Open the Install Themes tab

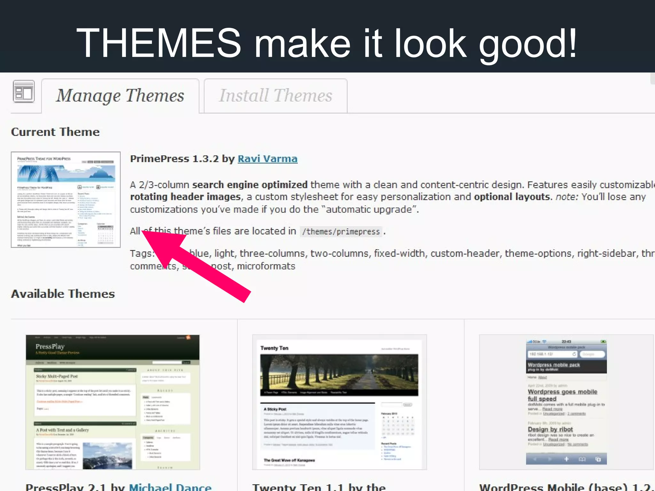point(275,96)
